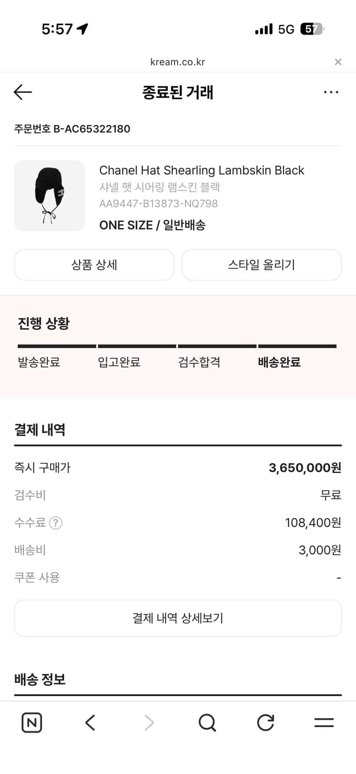Tap the kream.co.kr address bar
356x774 pixels.
click(x=177, y=61)
